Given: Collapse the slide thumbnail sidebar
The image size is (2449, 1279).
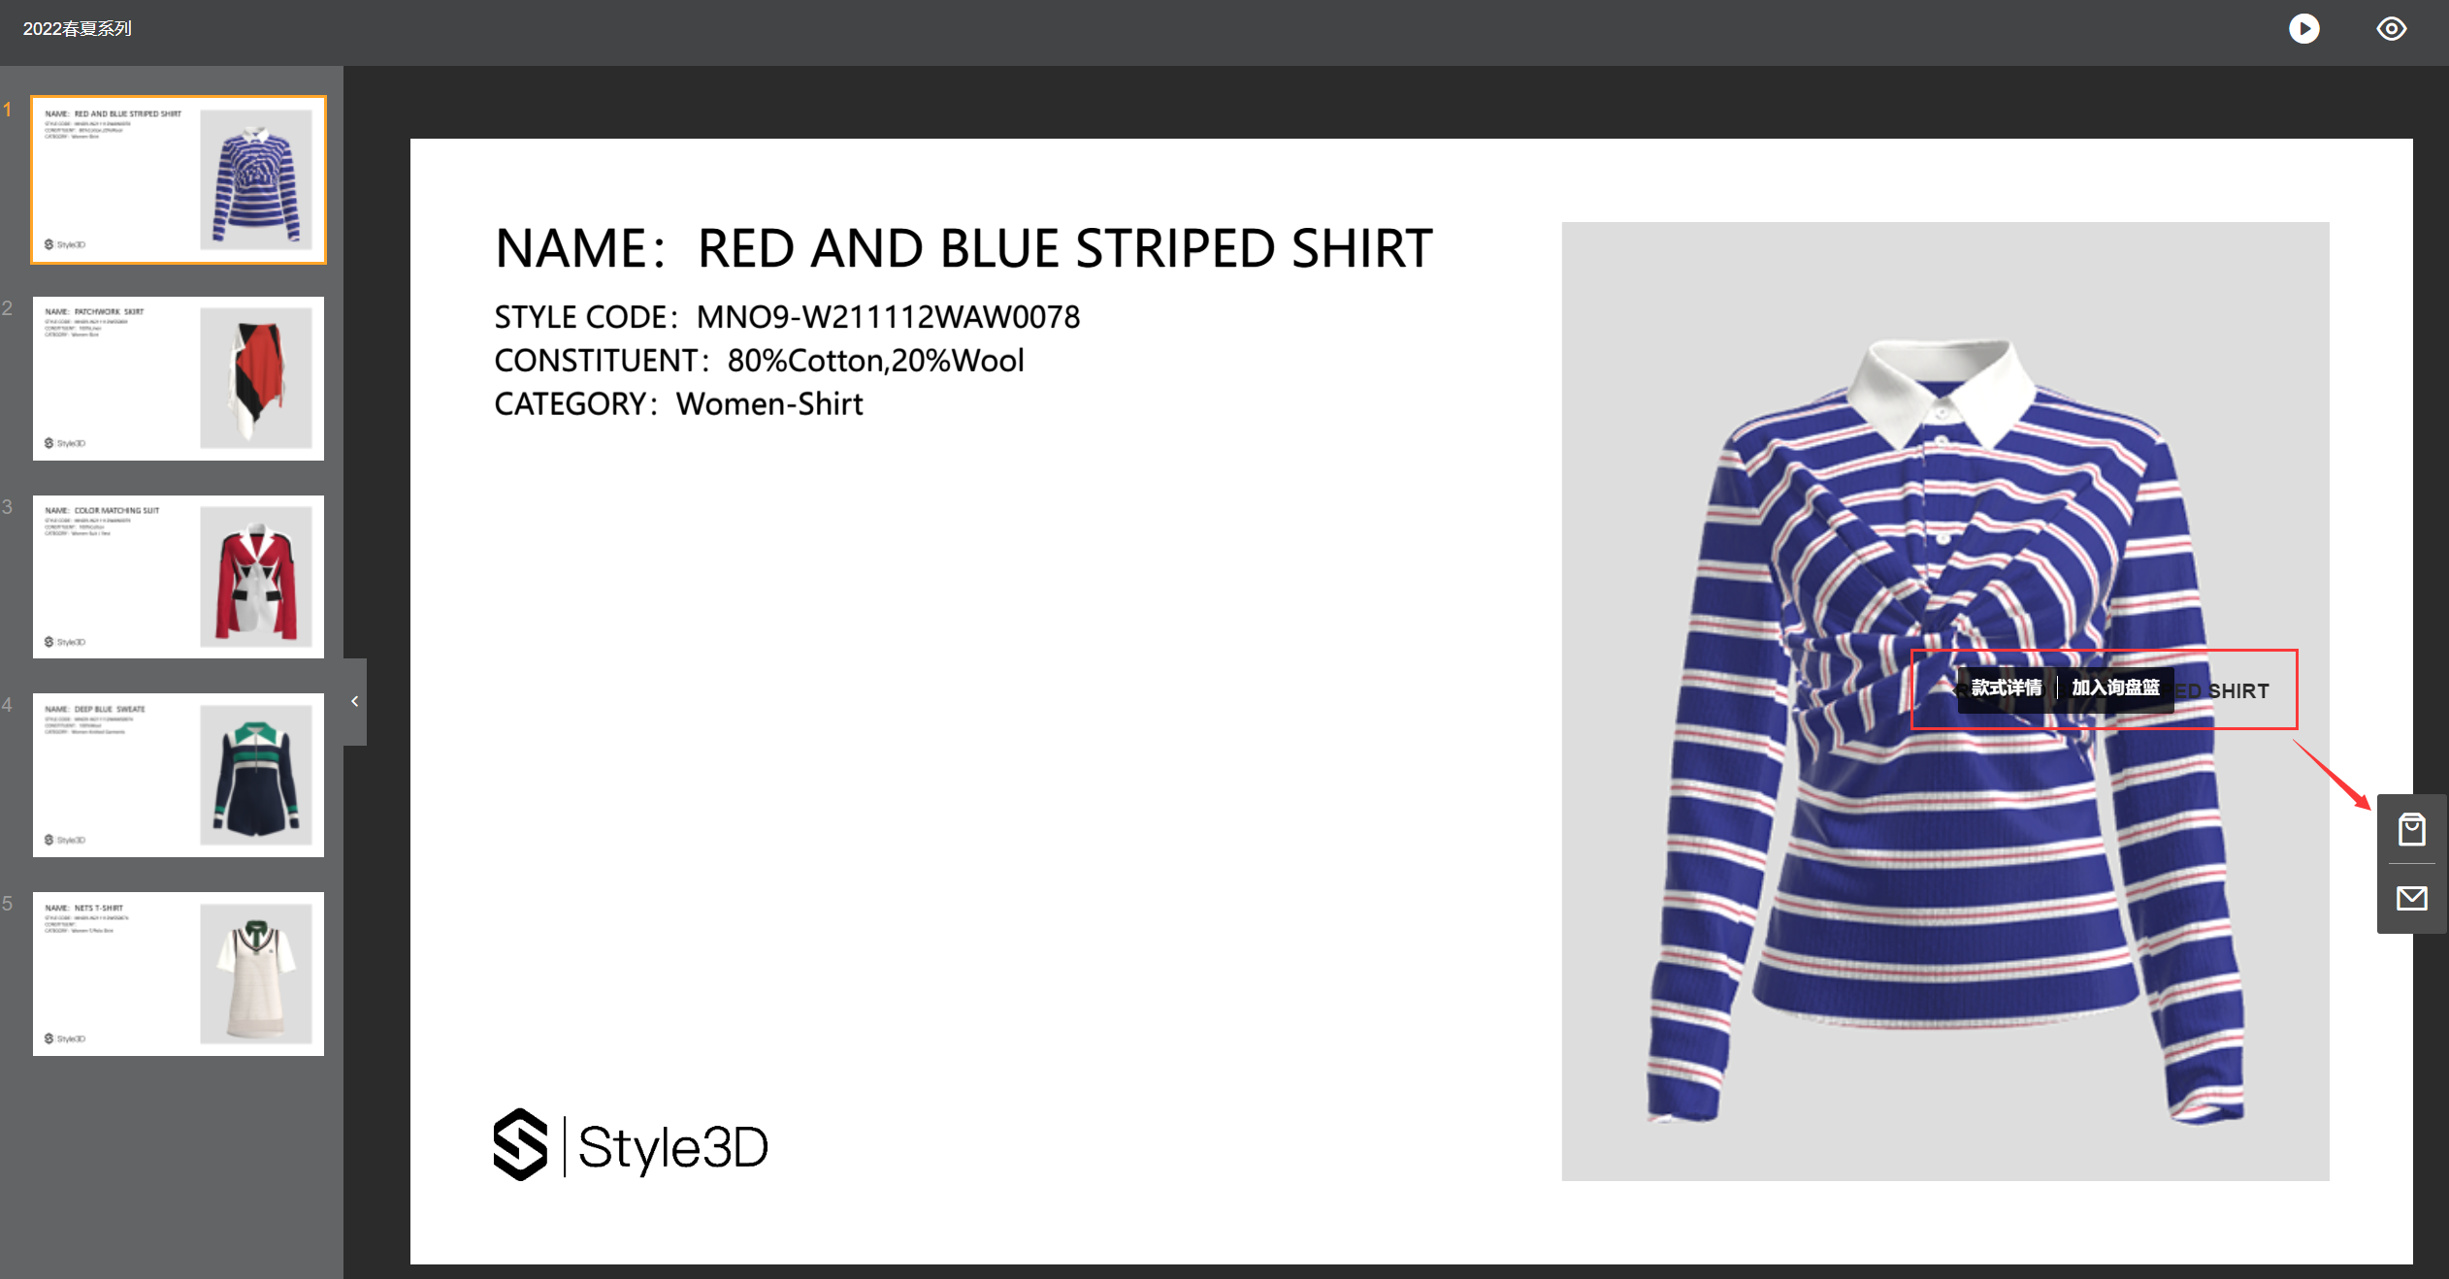Looking at the screenshot, I should click(355, 701).
